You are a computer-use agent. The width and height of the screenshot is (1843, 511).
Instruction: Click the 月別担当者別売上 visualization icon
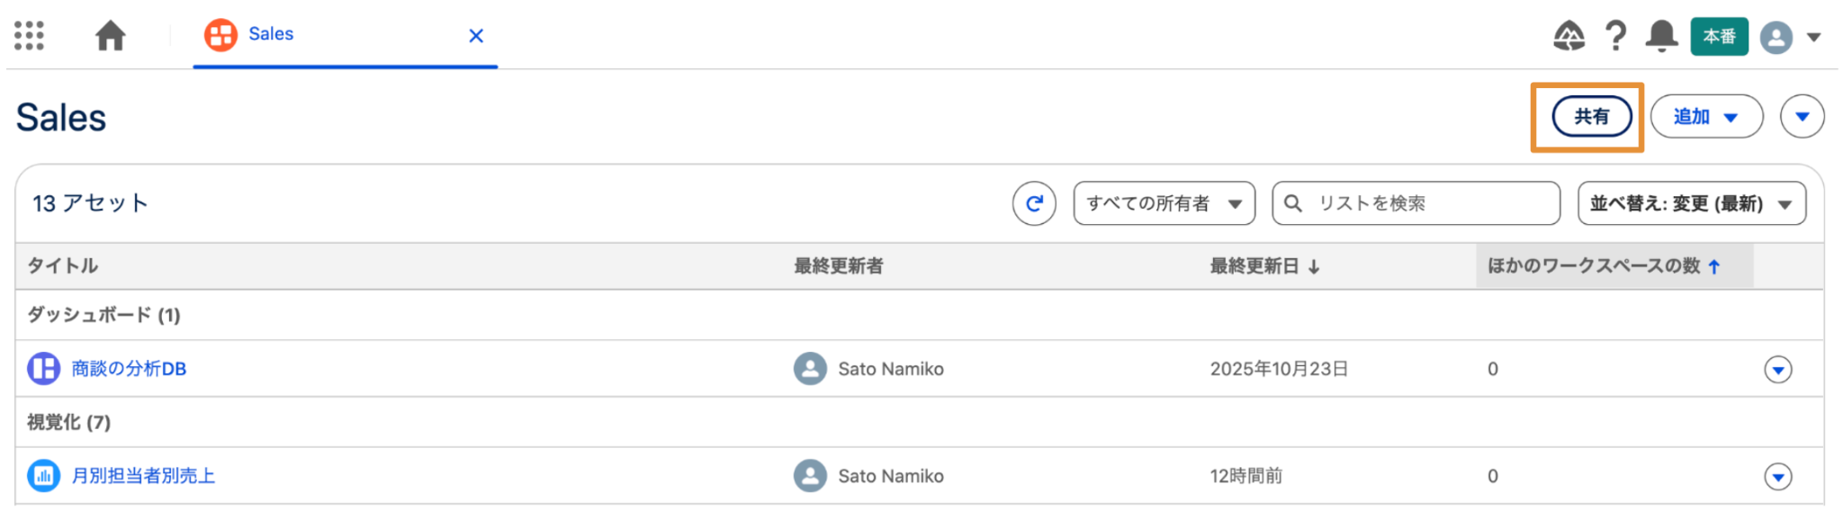pos(43,476)
